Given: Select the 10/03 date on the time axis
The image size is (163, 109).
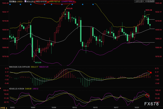Looking at the screenshot, I should 12,108.
